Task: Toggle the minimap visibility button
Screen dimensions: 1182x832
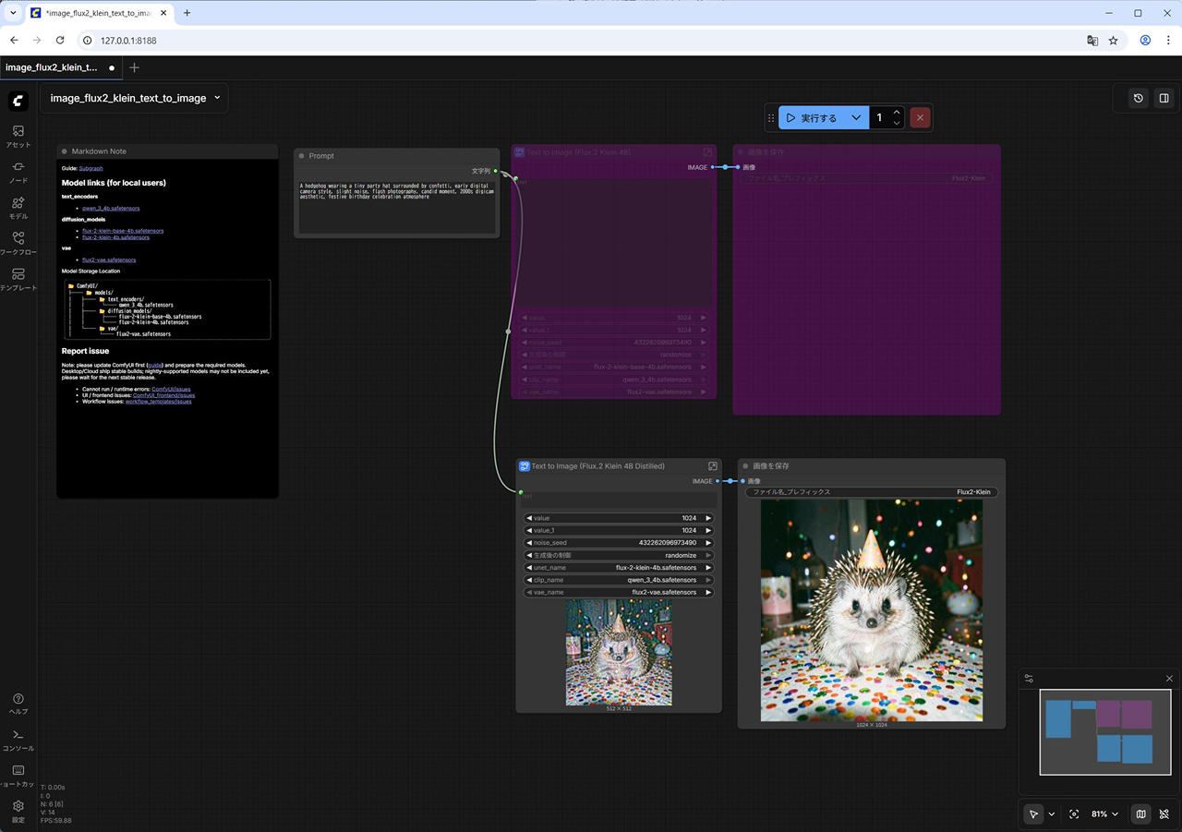Action: tap(1140, 814)
